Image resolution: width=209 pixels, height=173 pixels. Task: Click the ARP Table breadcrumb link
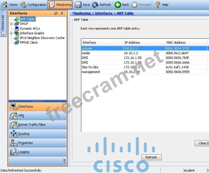coord(125,13)
